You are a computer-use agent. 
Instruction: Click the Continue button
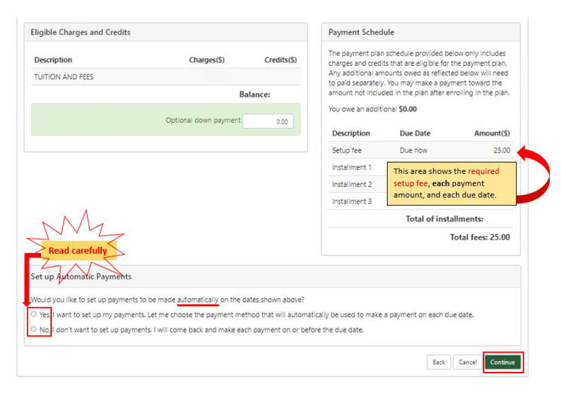point(503,362)
